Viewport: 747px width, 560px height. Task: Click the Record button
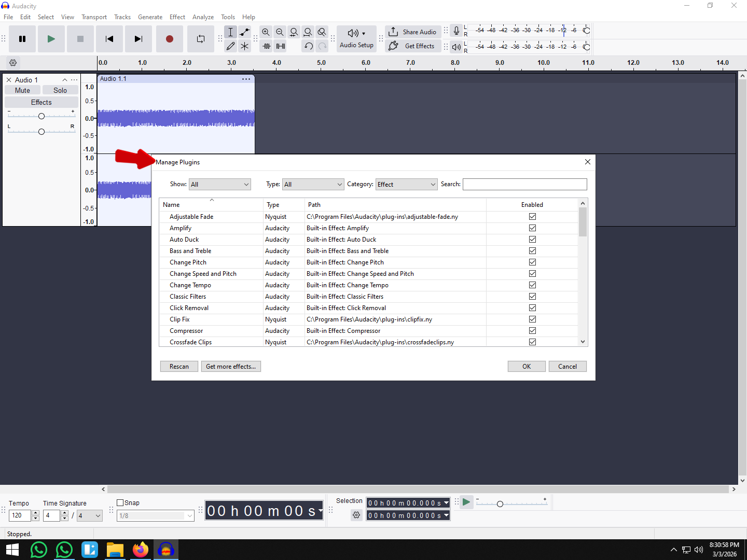click(169, 39)
